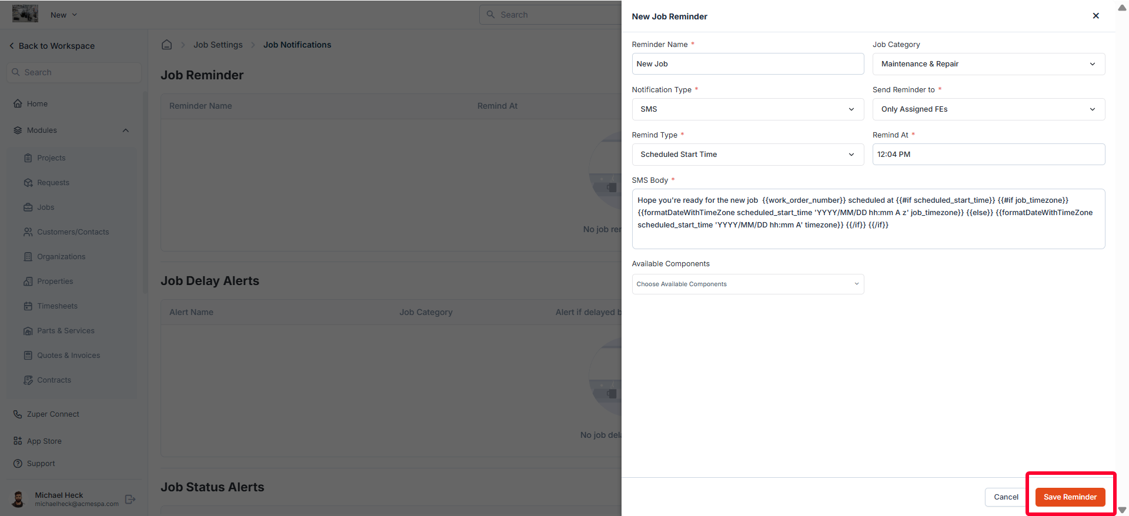This screenshot has height=516, width=1129.
Task: Click the Cancel button
Action: click(x=1006, y=497)
